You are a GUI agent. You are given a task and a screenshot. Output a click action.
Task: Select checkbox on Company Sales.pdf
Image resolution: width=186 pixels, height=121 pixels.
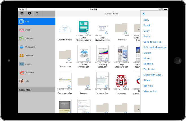(x=107, y=60)
